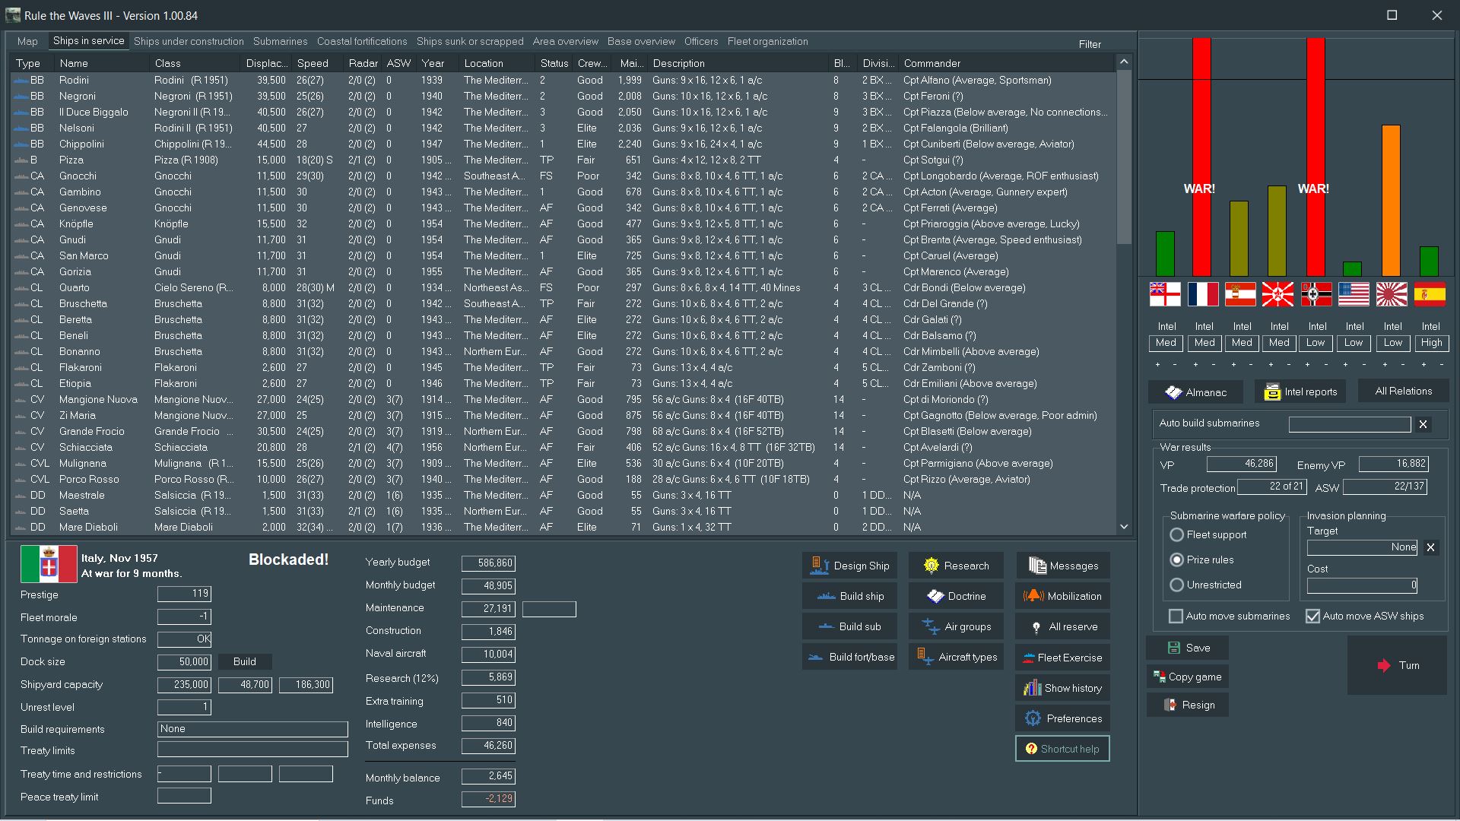
Task: Click the Italian flag emblem
Action: (49, 564)
